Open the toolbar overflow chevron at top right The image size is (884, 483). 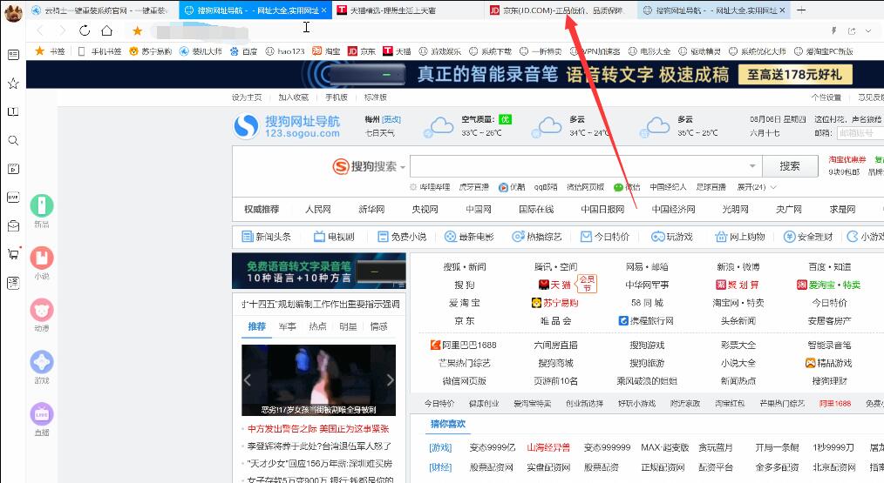click(869, 31)
